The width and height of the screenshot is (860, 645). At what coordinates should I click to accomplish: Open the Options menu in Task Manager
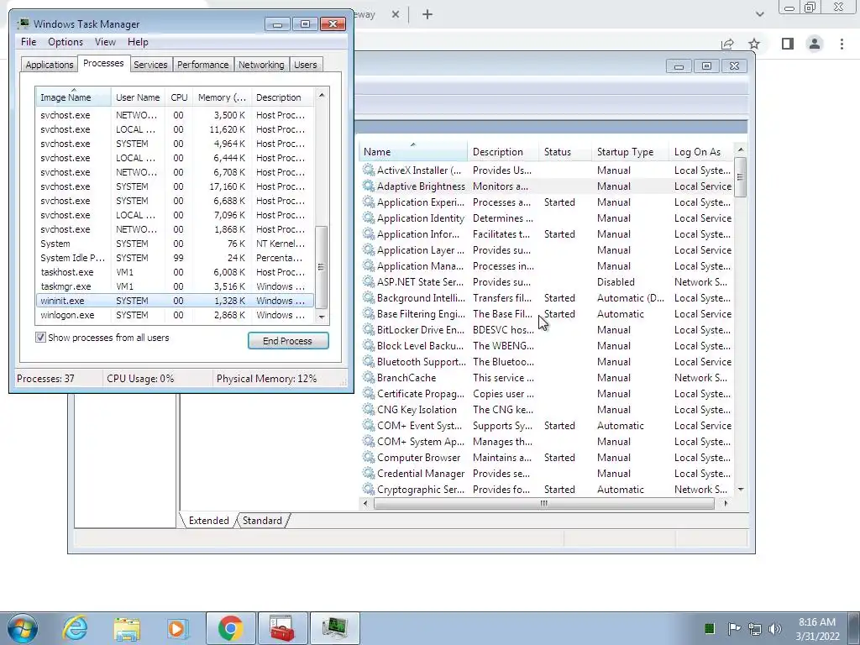[x=66, y=42]
